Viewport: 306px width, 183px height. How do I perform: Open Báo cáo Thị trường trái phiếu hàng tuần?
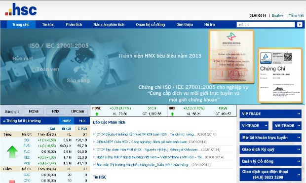pos(143,165)
